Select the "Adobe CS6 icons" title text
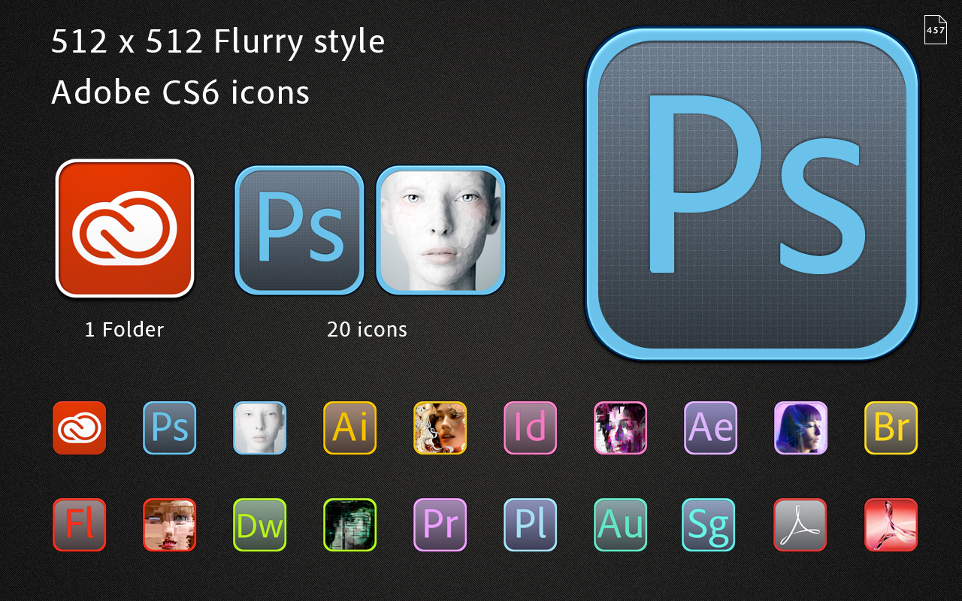This screenshot has width=962, height=601. pos(180,92)
